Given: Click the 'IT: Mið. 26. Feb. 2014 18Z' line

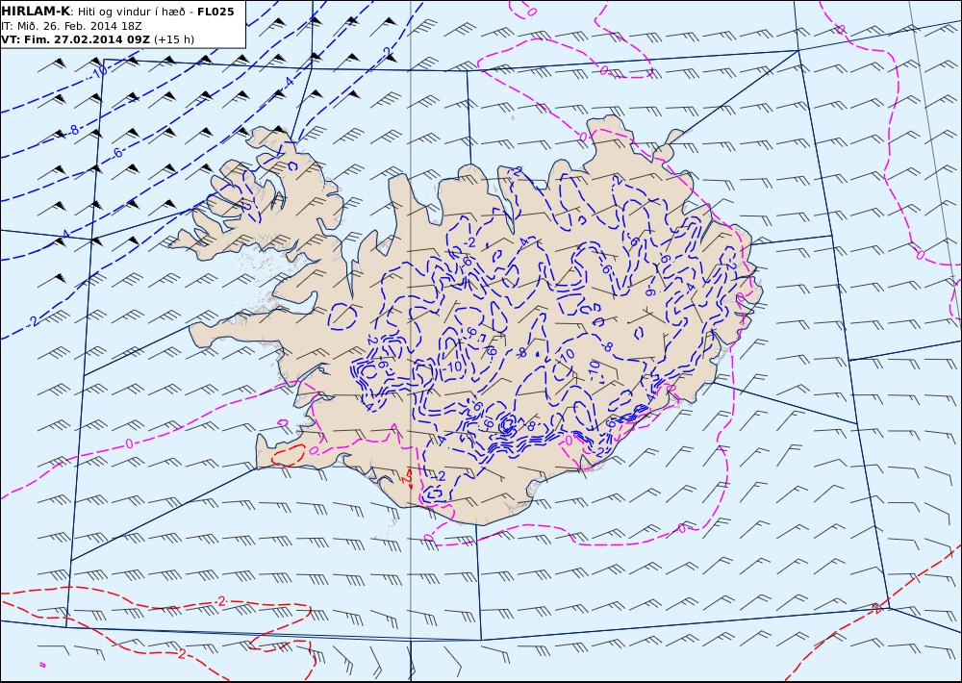Looking at the screenshot, I should [x=72, y=26].
